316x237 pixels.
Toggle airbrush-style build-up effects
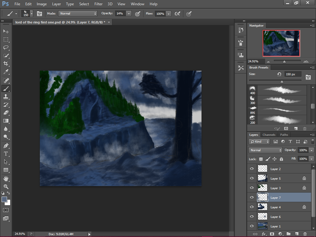click(177, 14)
